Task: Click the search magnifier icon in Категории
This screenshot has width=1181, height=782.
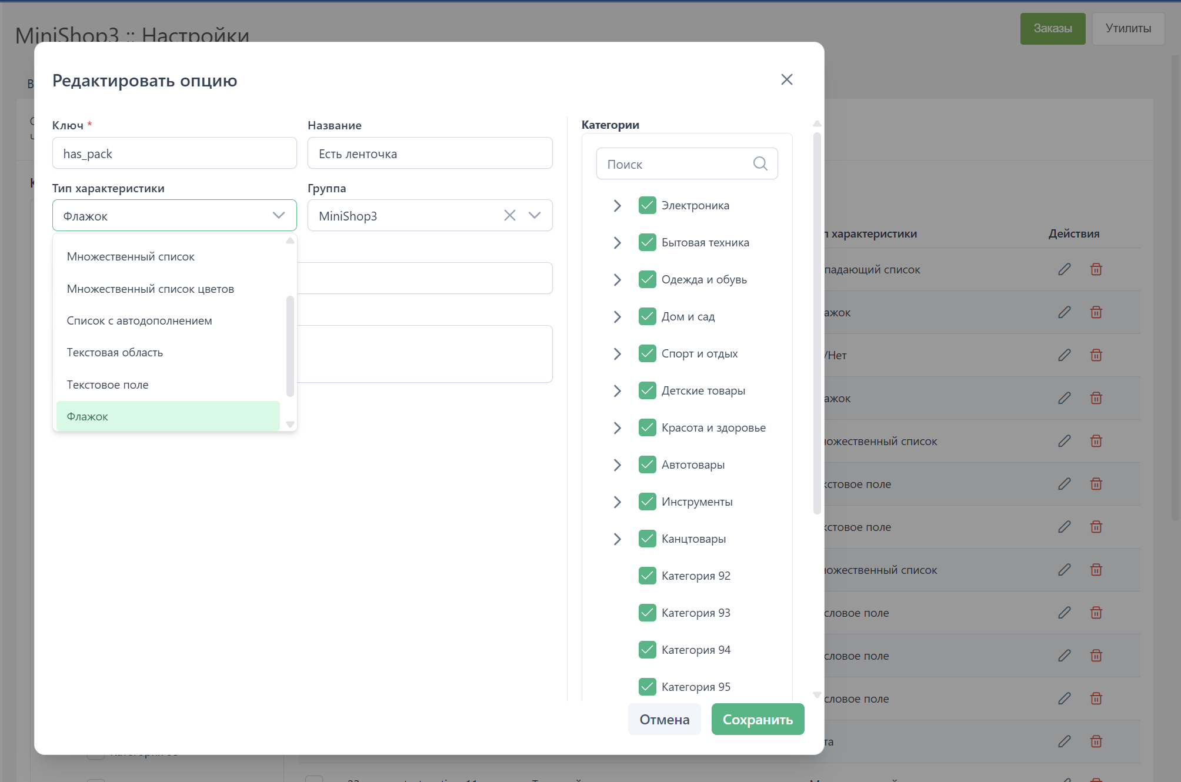Action: (760, 163)
